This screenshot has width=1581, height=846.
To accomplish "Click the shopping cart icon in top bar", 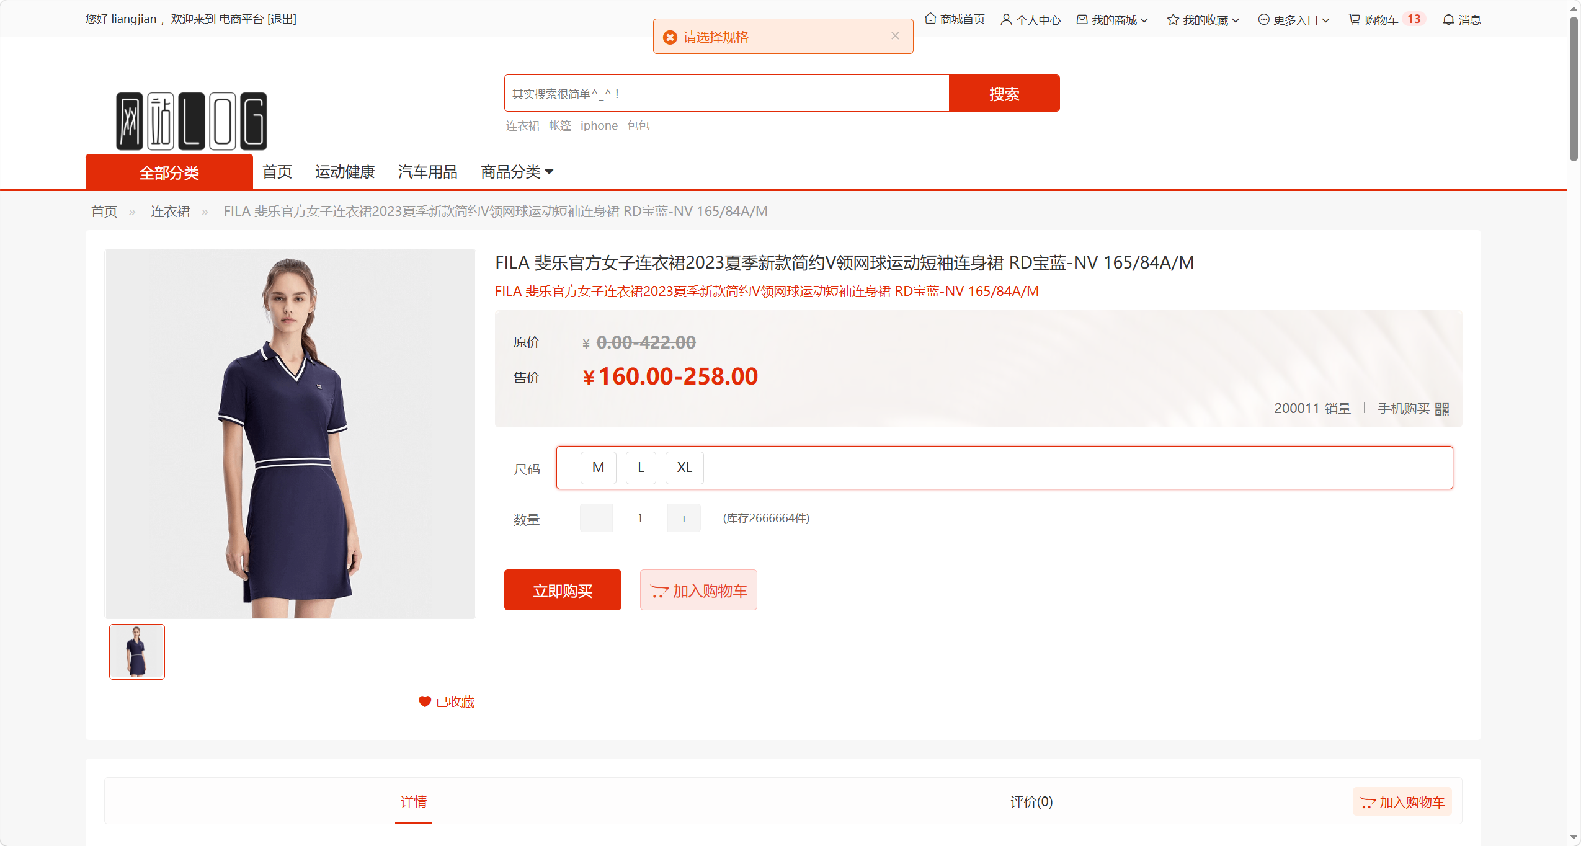I will (x=1354, y=20).
